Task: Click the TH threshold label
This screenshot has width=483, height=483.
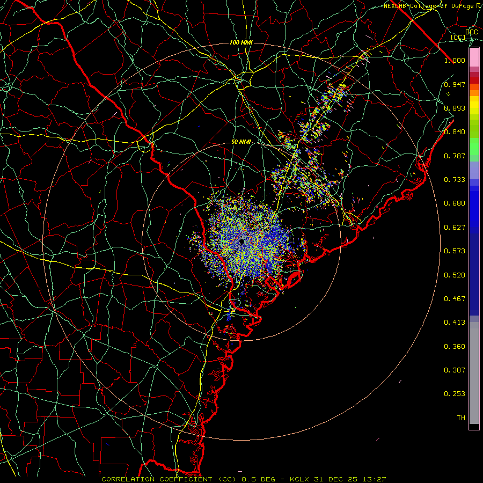Action: click(x=461, y=418)
